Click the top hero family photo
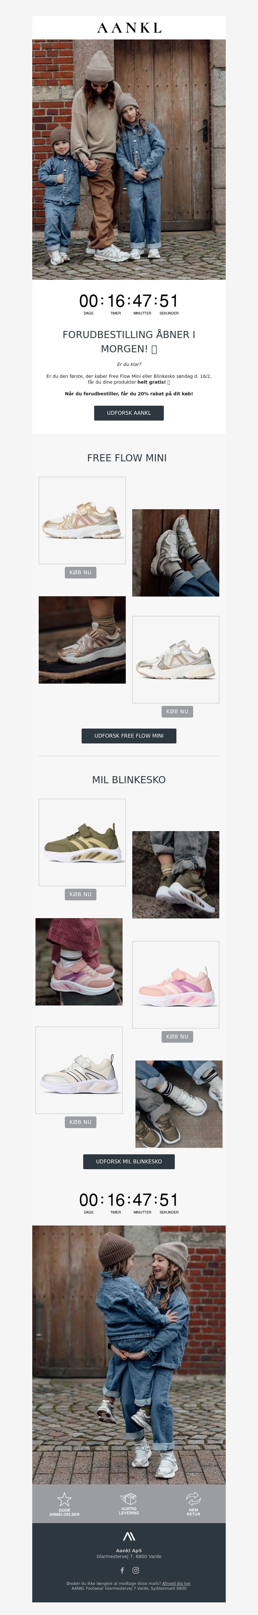 129,159
